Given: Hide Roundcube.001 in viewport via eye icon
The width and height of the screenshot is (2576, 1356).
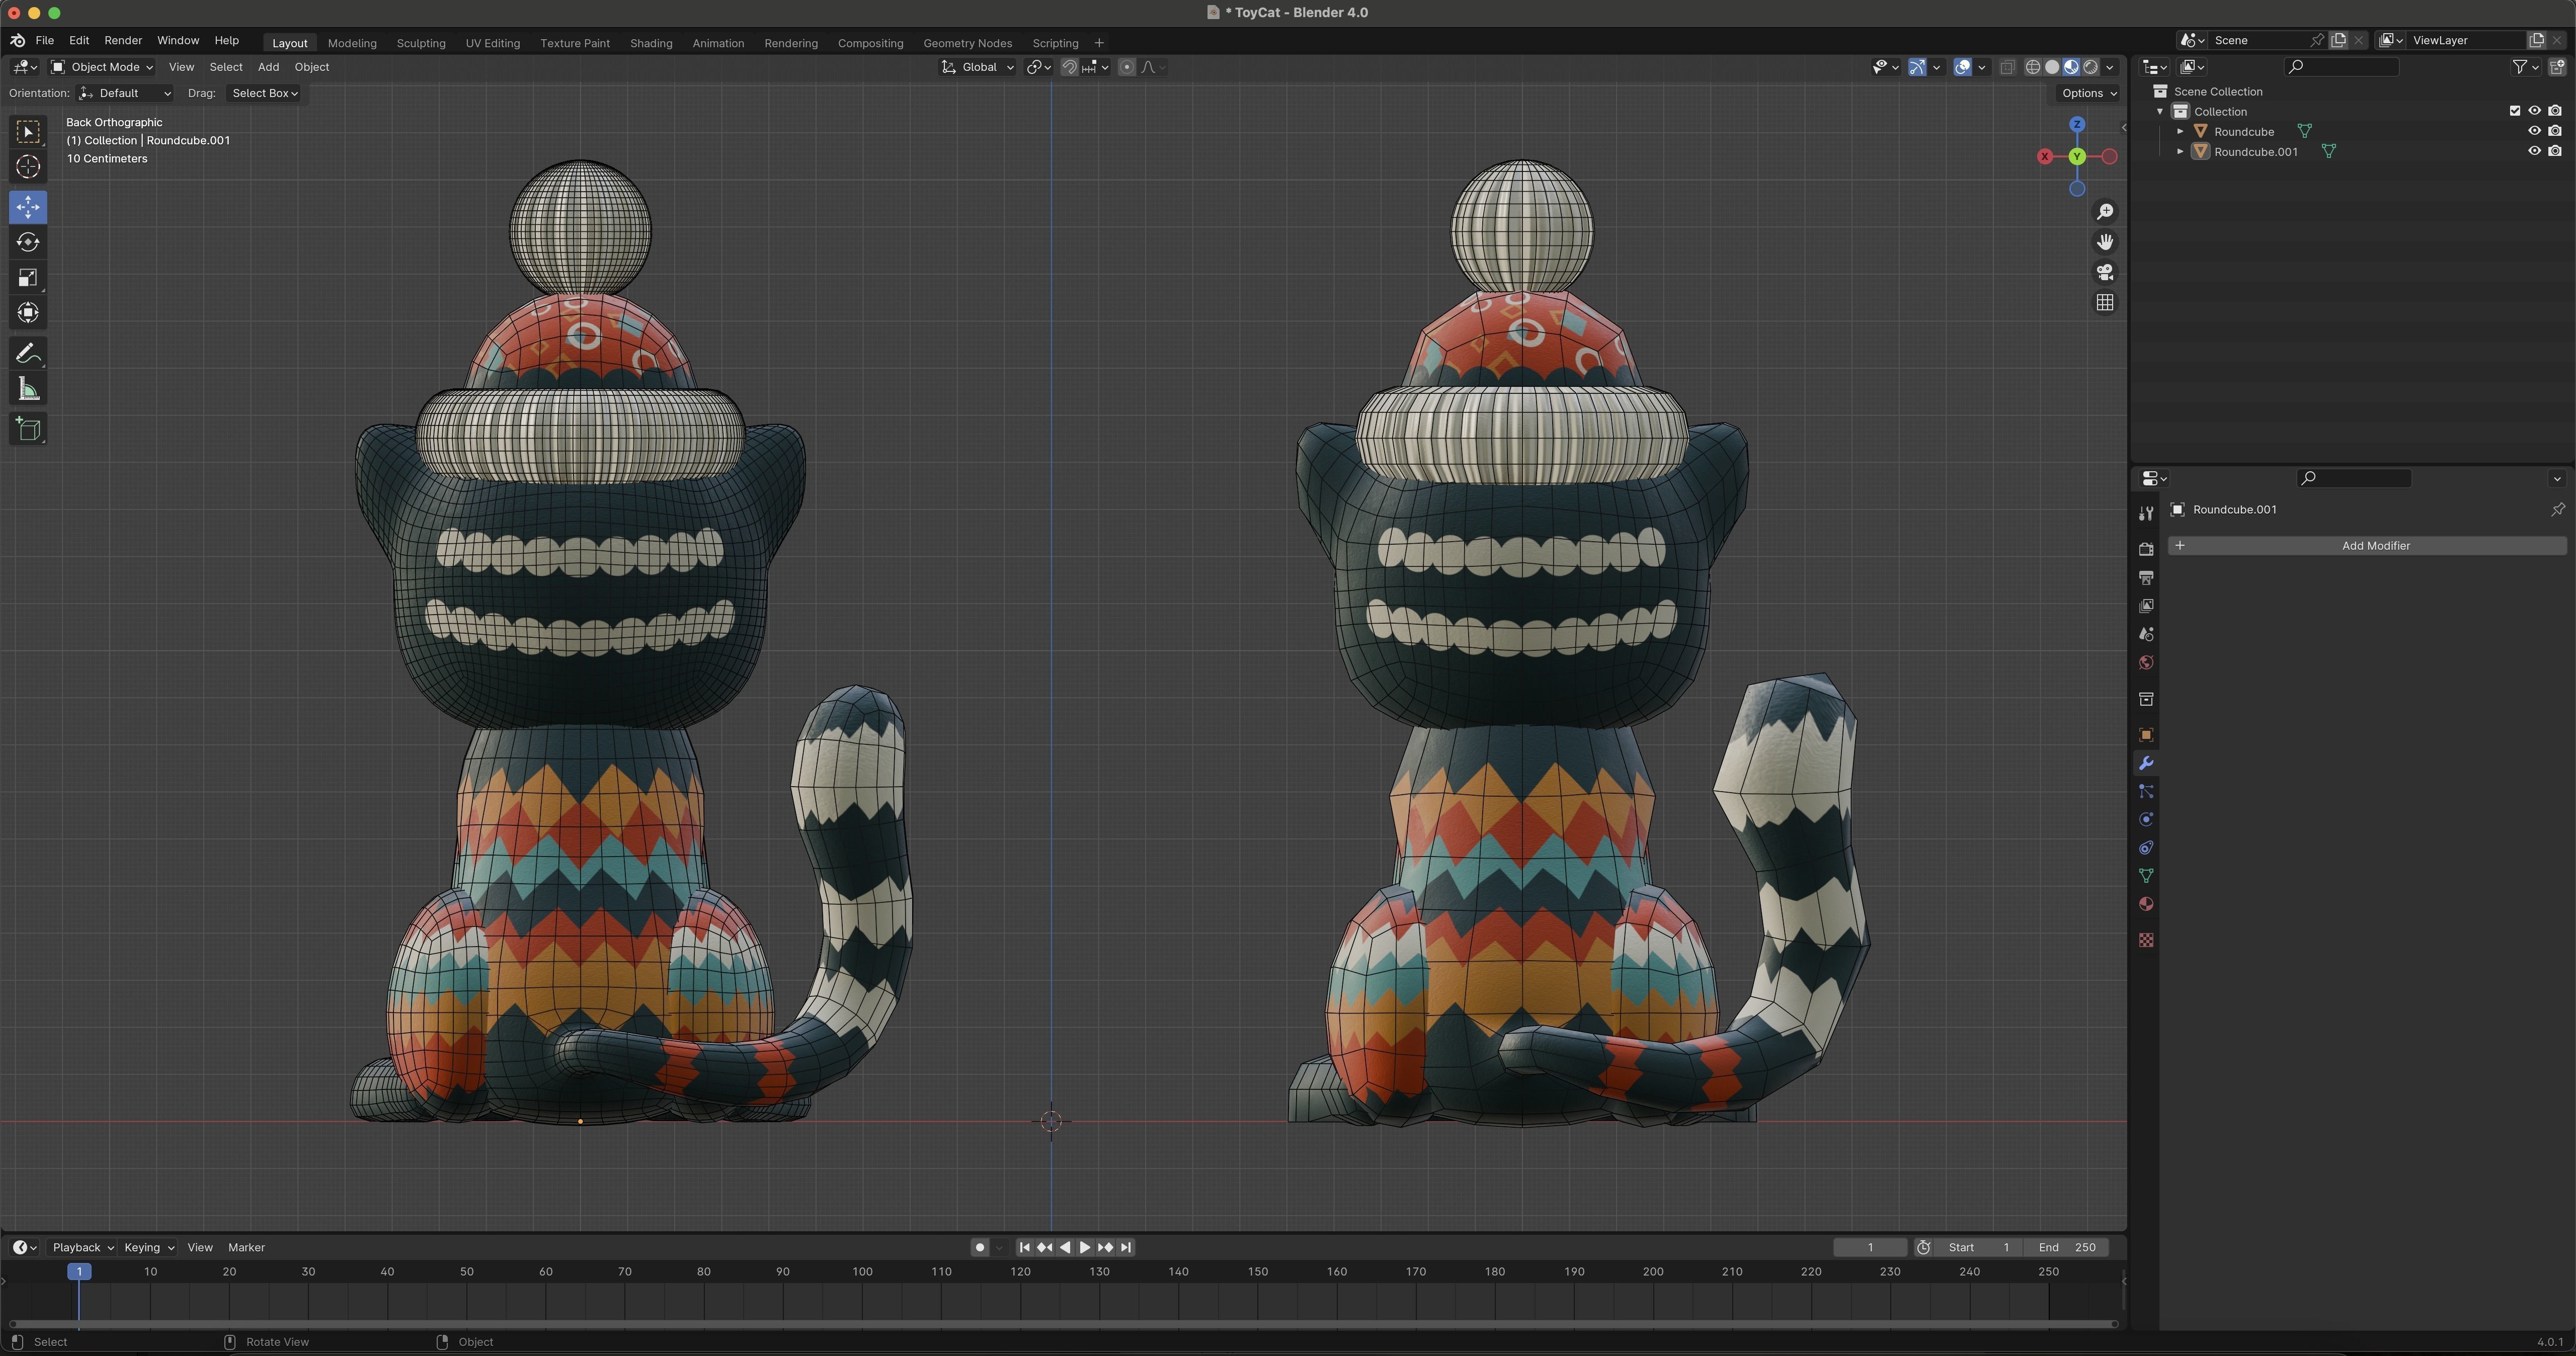Looking at the screenshot, I should pyautogui.click(x=2534, y=151).
